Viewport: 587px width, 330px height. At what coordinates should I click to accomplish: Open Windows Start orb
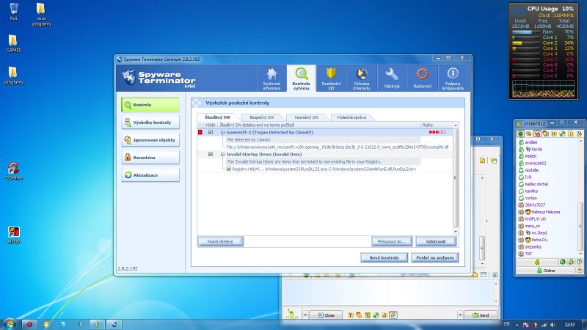pos(10,324)
